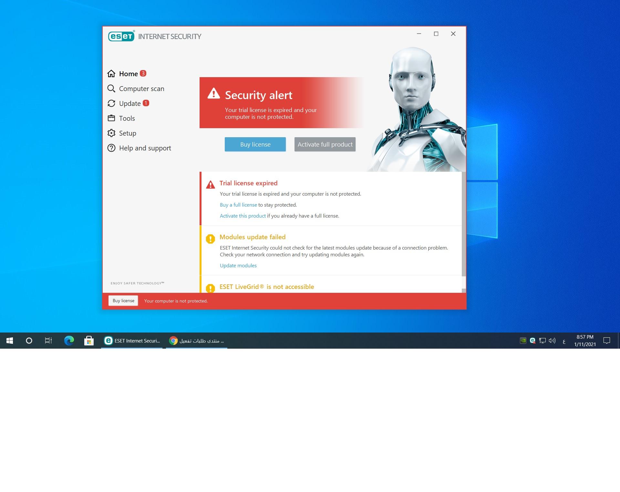The image size is (620, 492).
Task: Click the network tray icon
Action: pyautogui.click(x=542, y=341)
